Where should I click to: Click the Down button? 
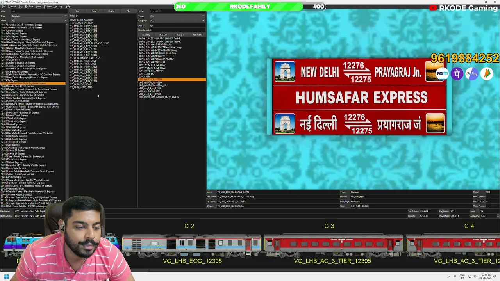95,11
